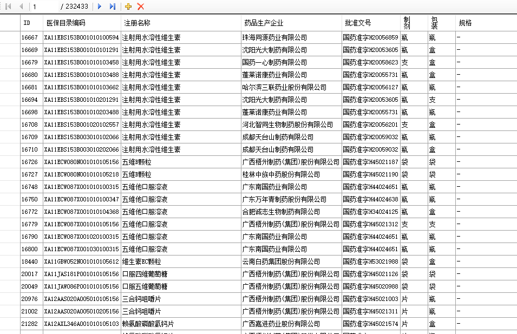Select the 合肥诚志生物制药有限公司 cell
This screenshot has width=517, height=334.
click(291, 212)
